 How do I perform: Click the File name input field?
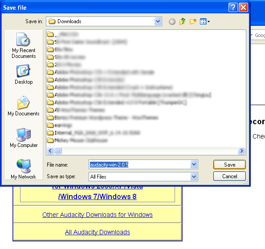[x=140, y=164]
